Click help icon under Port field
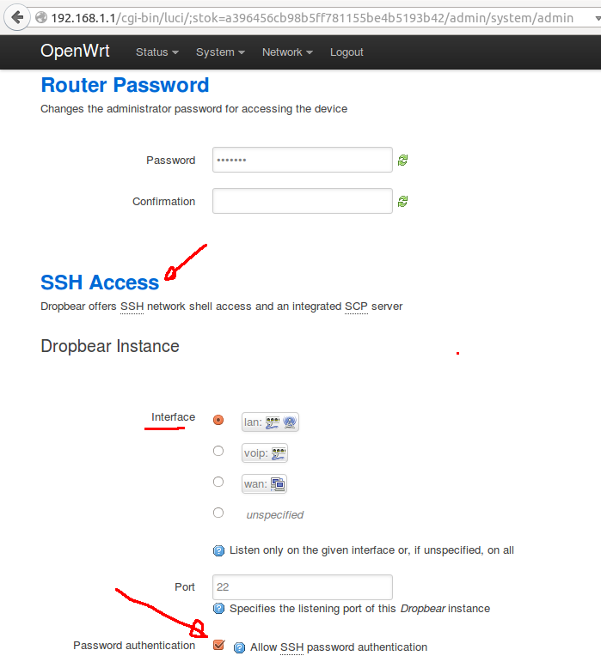 [218, 609]
